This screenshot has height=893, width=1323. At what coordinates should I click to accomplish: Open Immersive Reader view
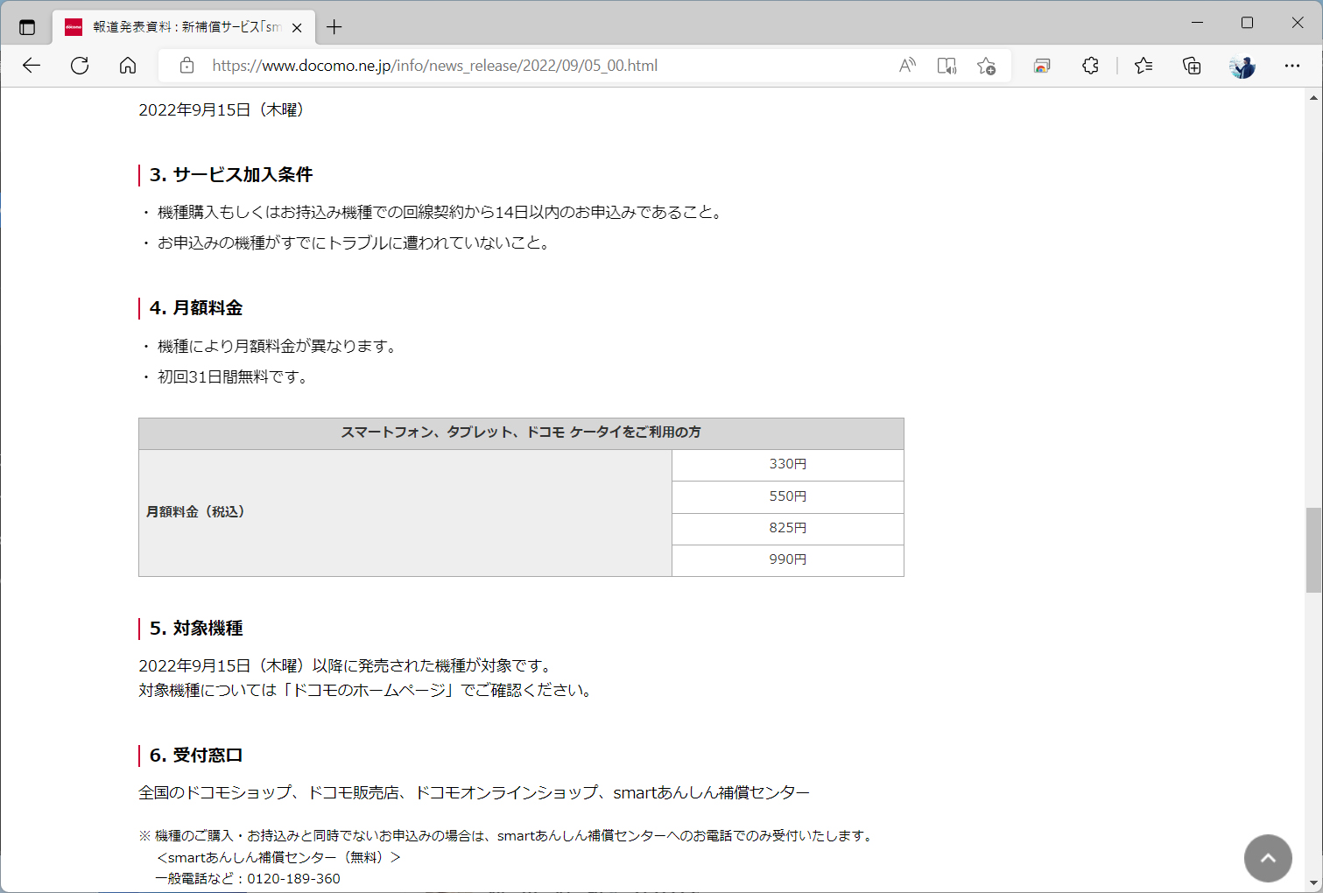pyautogui.click(x=947, y=66)
